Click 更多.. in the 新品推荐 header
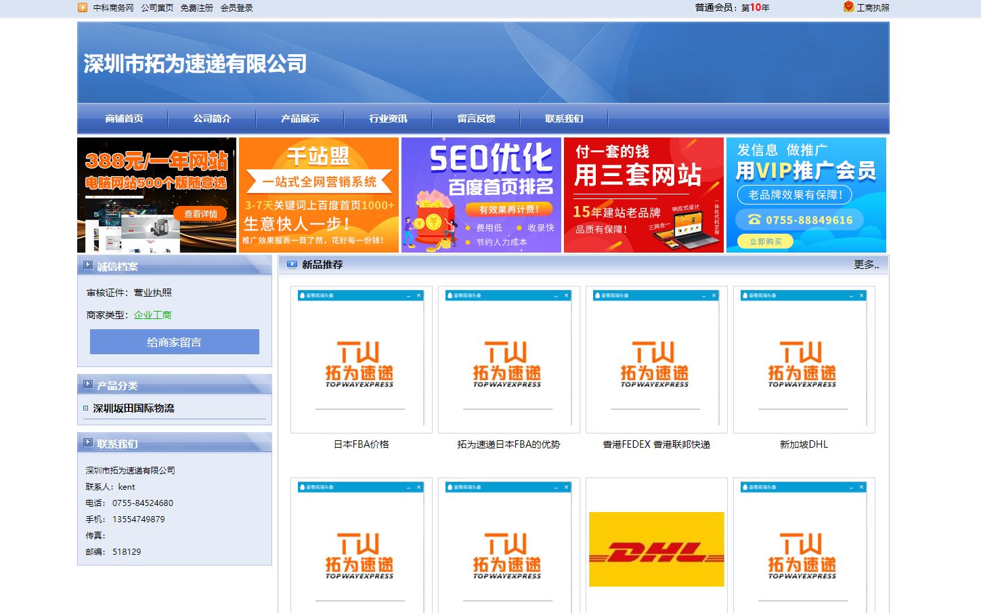 tap(867, 265)
